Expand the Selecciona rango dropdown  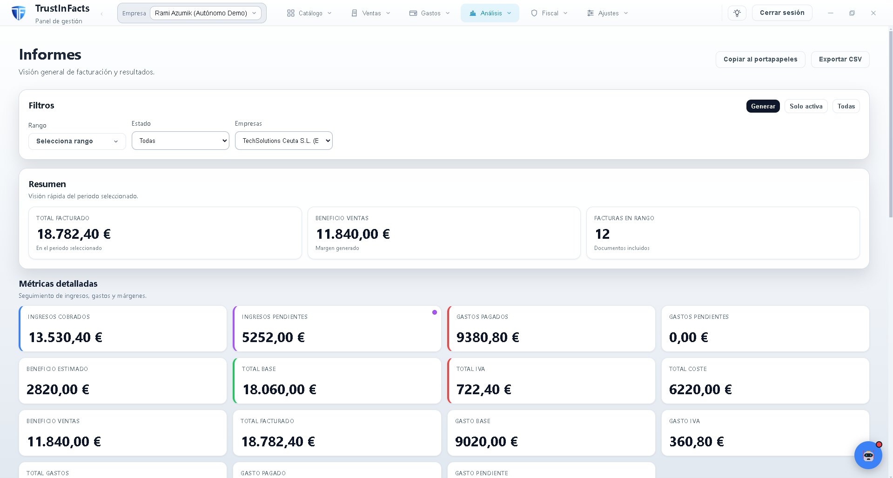click(x=77, y=141)
